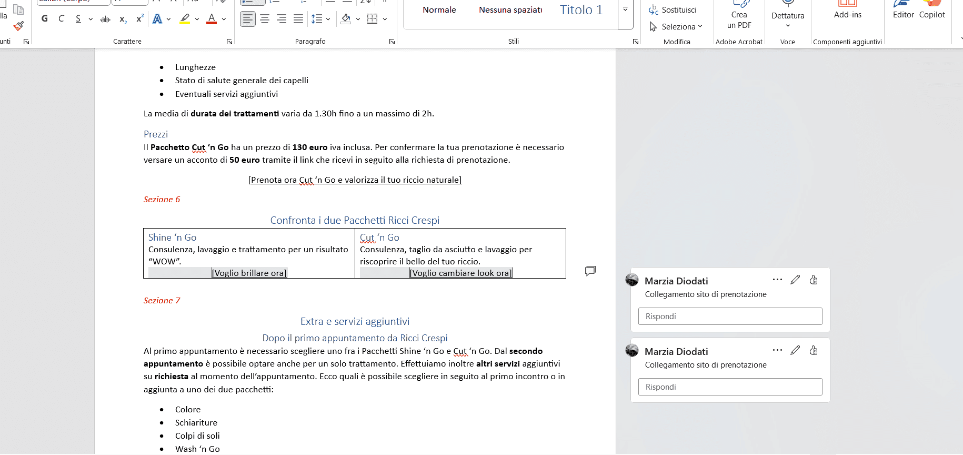The image size is (963, 455).
Task: Like the first Marzia Diodati comment
Action: [x=814, y=280]
